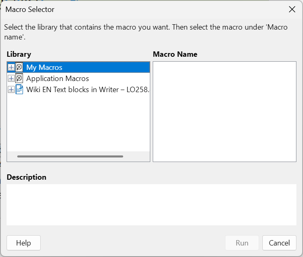Click the Run button

242,243
